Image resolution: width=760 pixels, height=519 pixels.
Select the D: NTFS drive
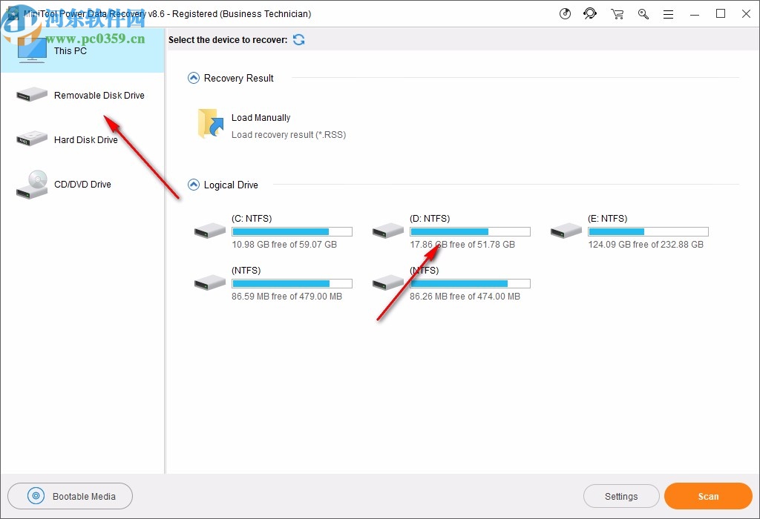coord(387,231)
